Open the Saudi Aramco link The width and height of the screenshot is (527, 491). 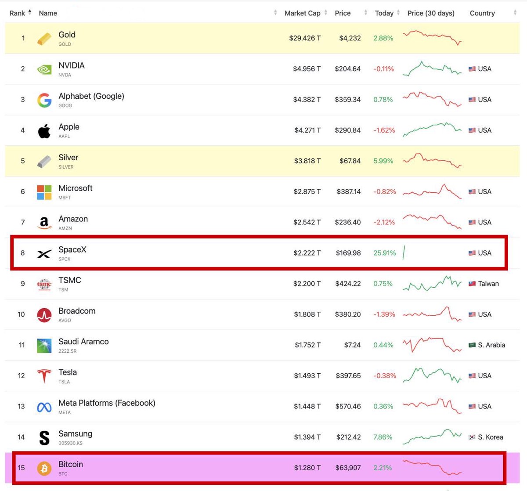[x=83, y=341]
